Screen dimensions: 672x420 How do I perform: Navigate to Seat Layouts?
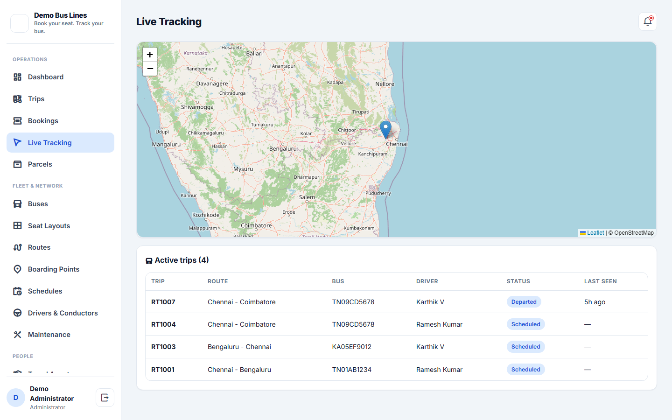[x=60, y=226]
